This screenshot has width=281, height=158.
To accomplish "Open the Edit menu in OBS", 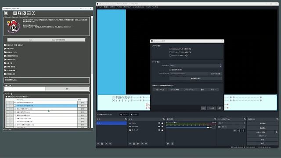I will [106, 7].
